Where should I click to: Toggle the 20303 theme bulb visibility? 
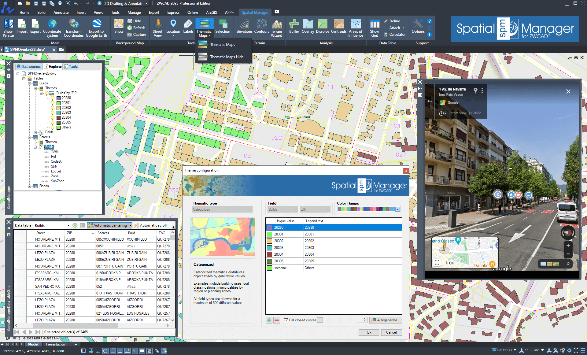point(53,113)
